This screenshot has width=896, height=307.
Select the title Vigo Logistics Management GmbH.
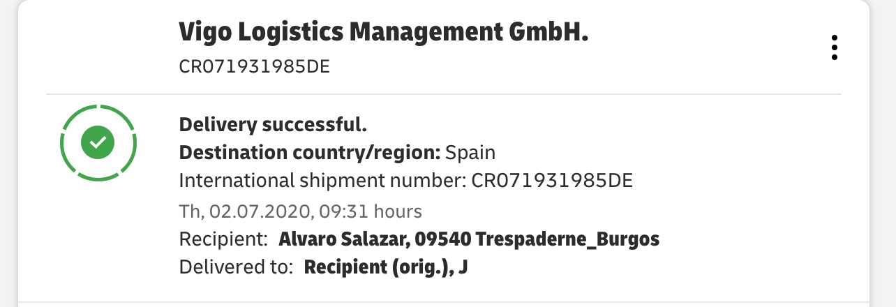point(384,32)
